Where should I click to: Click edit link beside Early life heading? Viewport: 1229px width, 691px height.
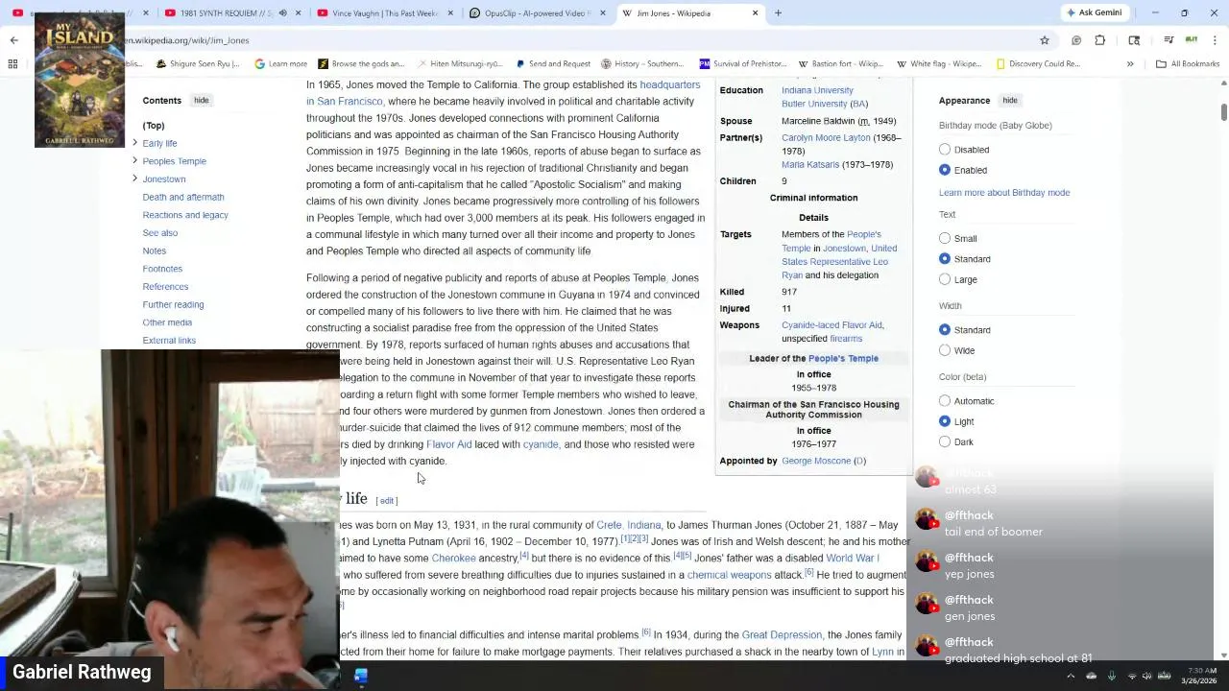387,500
